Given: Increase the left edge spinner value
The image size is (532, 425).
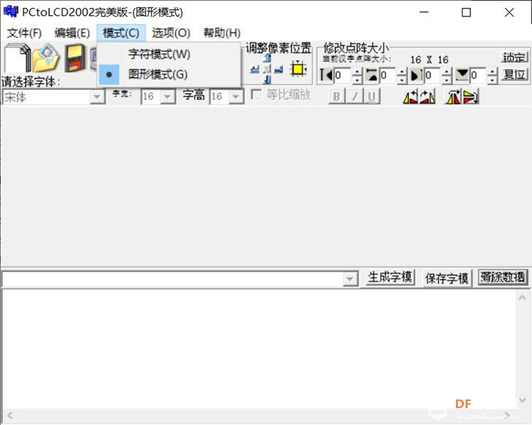Looking at the screenshot, I should 357,72.
